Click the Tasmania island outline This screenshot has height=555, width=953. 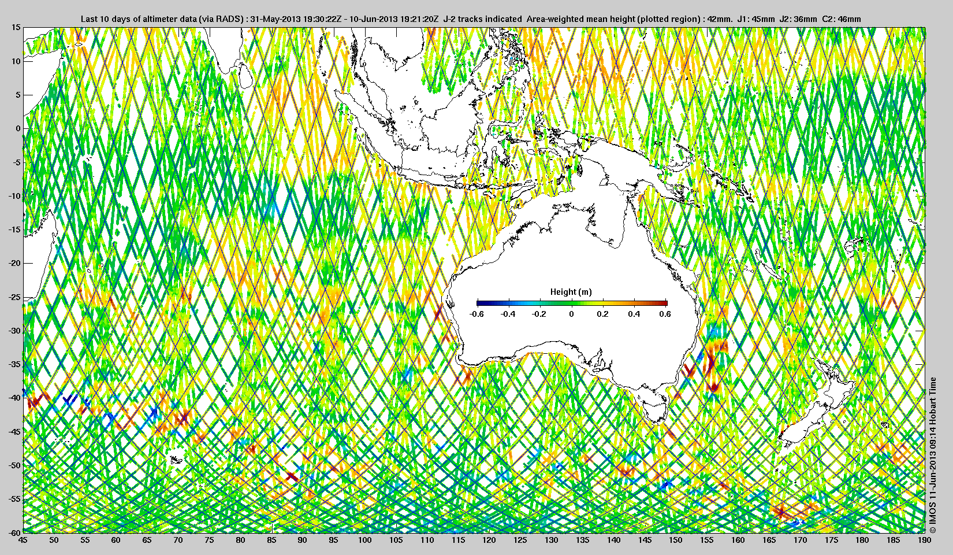(654, 409)
